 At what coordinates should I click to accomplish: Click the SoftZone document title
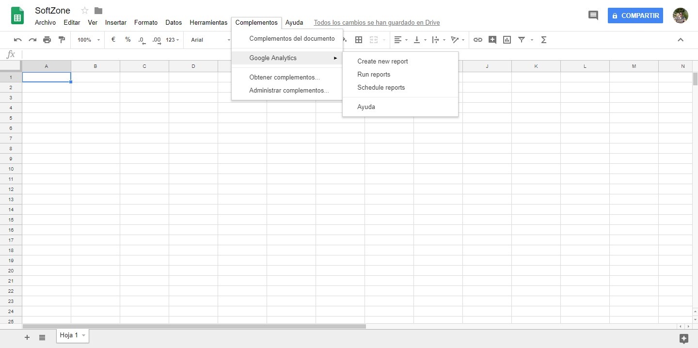coord(52,10)
